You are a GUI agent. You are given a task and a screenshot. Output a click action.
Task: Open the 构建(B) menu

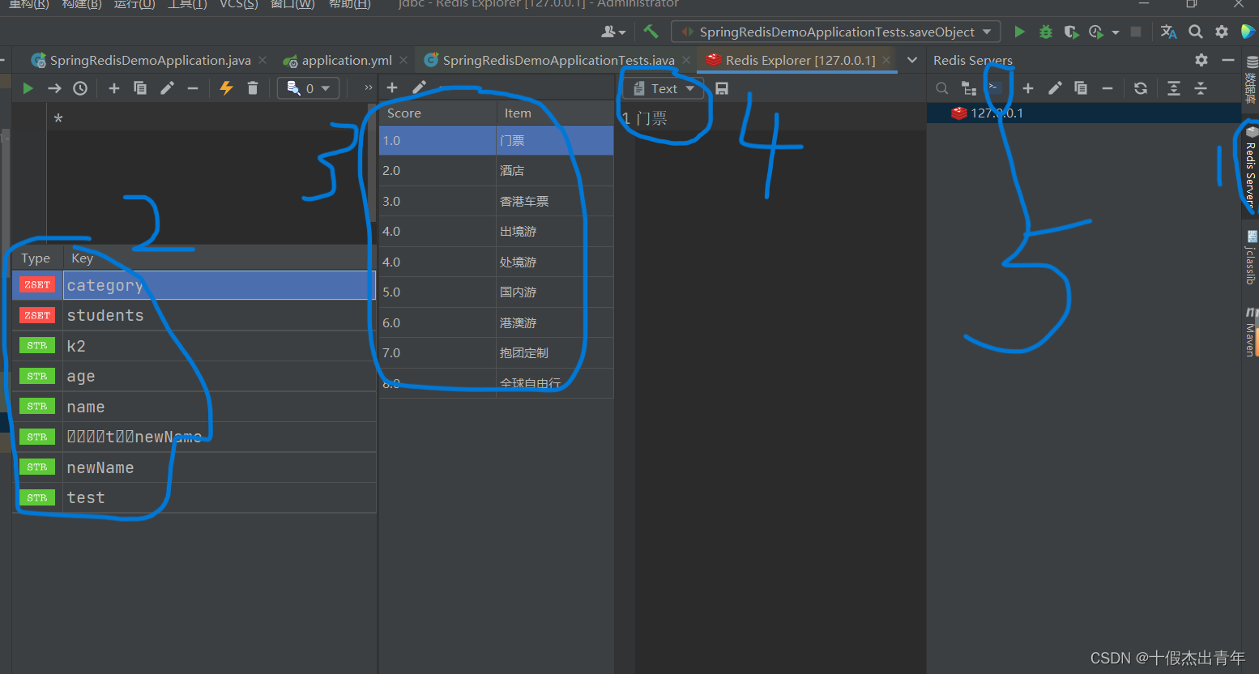82,4
